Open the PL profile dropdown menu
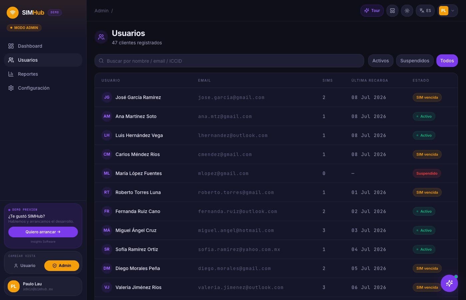The height and width of the screenshot is (300, 466). point(448,11)
